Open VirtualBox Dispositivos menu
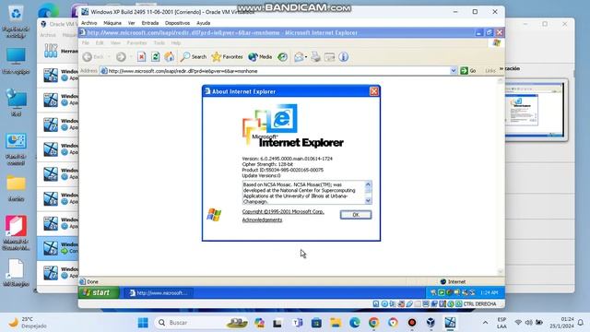Viewport: 590px width, 332px height. [177, 23]
